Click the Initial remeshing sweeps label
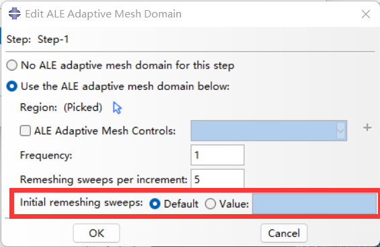Screen dimensions: 380x247 81,203
